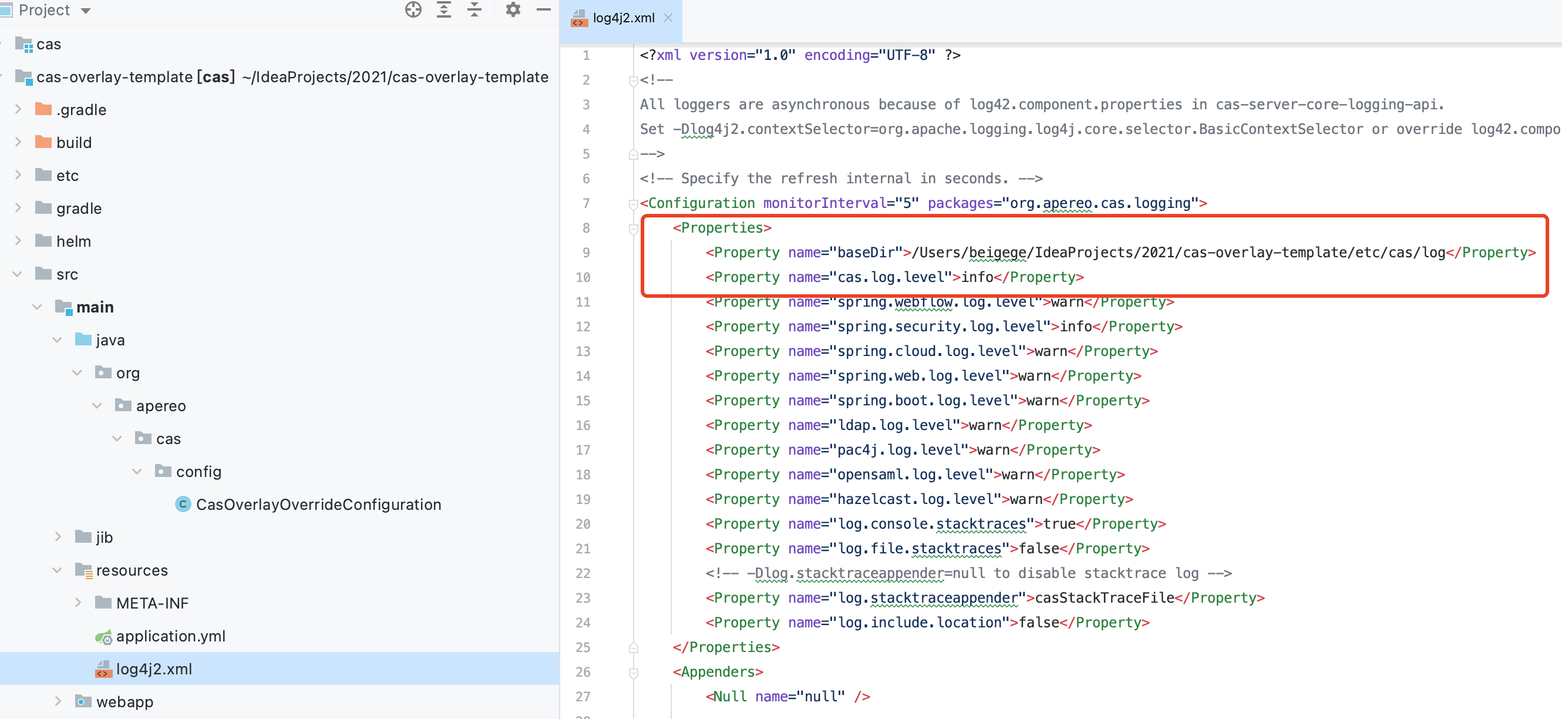Open the Project view dropdown arrow
The width and height of the screenshot is (1562, 719).
(x=86, y=11)
